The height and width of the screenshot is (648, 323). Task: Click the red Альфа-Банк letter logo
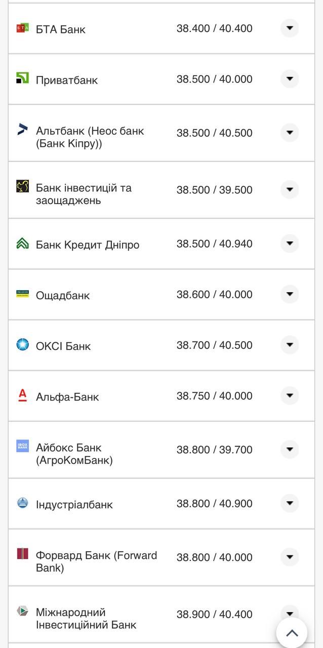(22, 396)
